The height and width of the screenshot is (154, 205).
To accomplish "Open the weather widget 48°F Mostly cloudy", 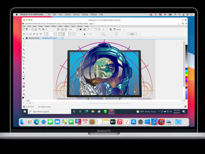I will tap(146, 112).
